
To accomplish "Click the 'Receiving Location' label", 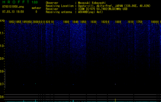I will click(60, 6).
